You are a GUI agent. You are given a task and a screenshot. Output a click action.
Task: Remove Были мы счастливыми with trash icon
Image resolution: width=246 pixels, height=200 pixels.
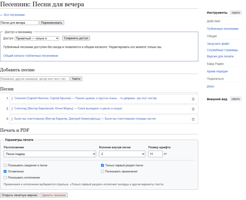point(193,119)
